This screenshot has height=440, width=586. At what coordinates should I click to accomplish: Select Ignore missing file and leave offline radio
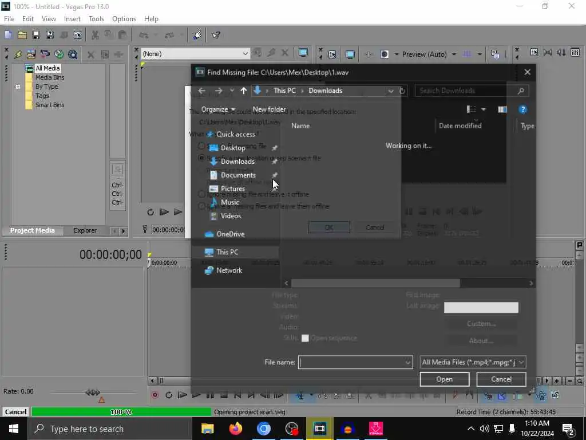(x=201, y=194)
